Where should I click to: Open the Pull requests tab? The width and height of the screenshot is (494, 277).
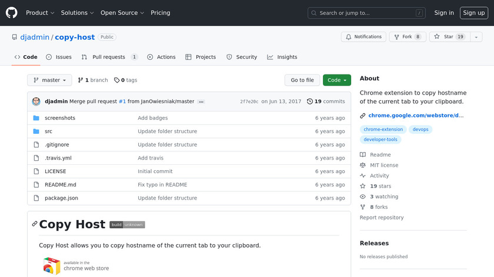click(109, 57)
